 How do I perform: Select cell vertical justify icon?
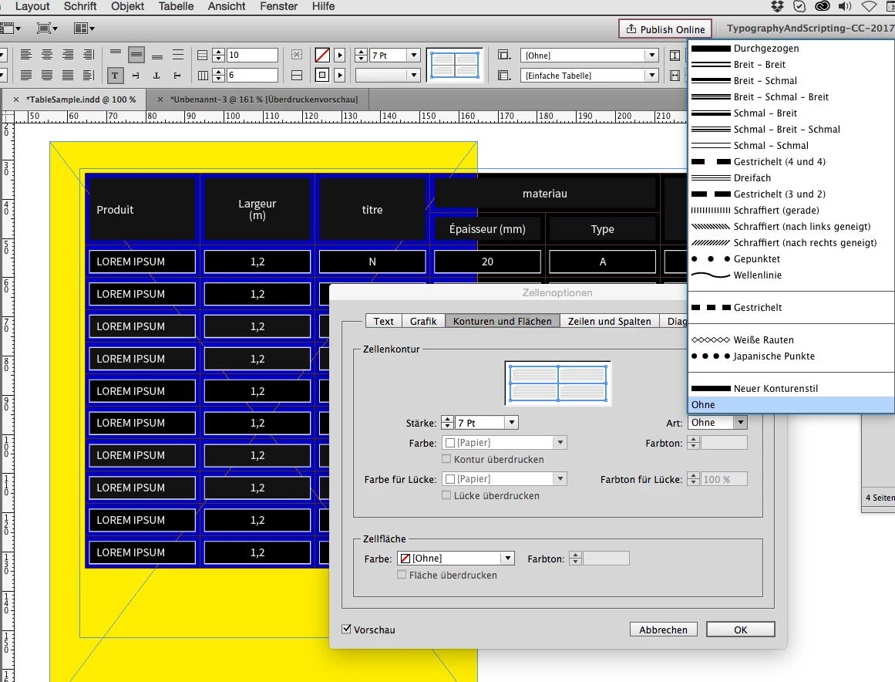[178, 55]
